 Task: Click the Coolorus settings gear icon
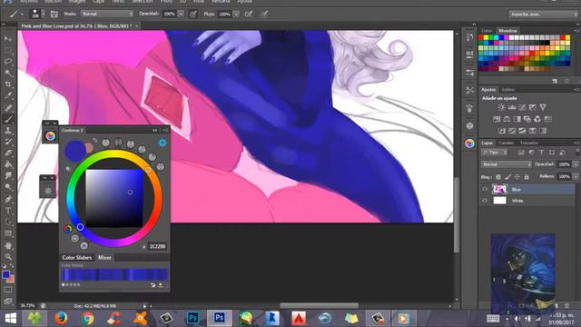(x=162, y=143)
